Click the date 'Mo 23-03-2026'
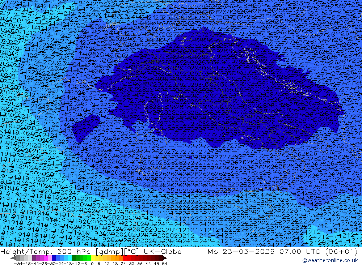362x265 pixels. [241, 251]
